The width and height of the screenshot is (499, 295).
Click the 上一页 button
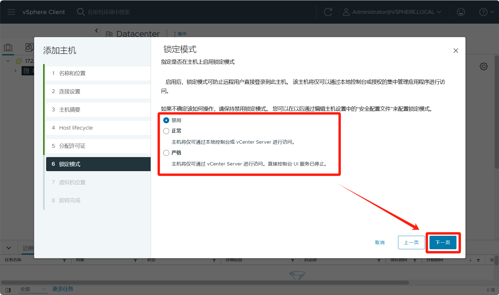click(411, 242)
